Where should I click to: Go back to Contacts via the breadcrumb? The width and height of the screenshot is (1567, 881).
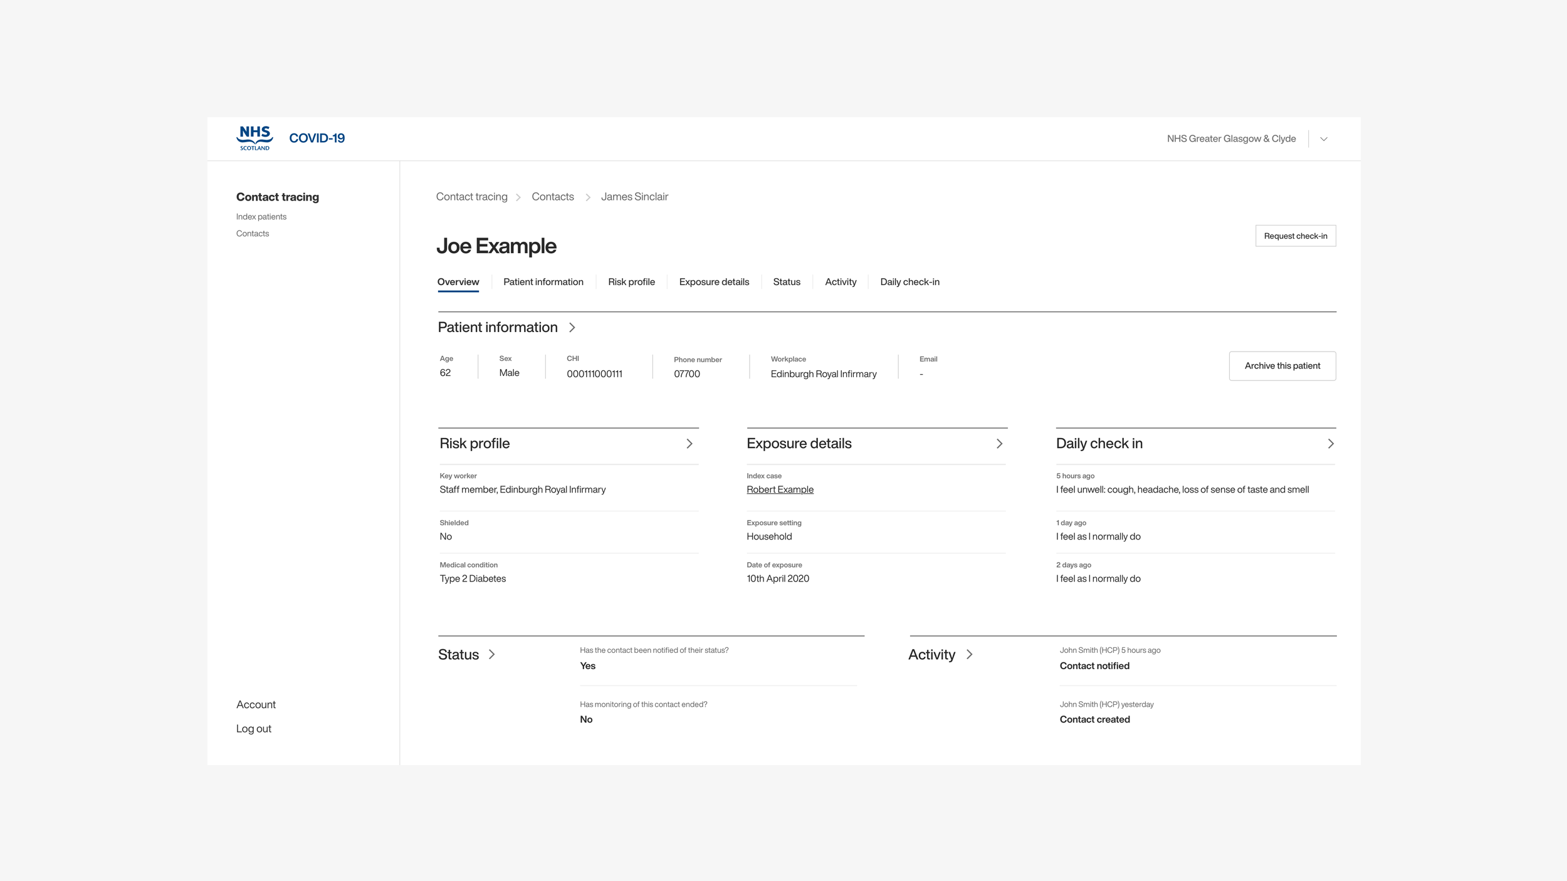552,196
